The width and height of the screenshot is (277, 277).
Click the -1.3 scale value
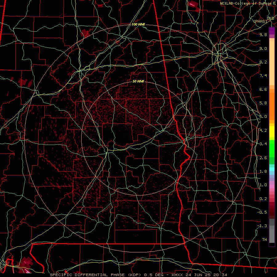[262, 226]
